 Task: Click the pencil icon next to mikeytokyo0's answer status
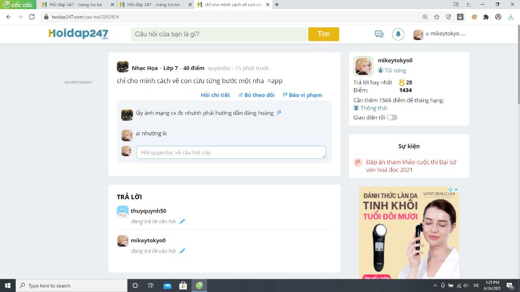182,250
